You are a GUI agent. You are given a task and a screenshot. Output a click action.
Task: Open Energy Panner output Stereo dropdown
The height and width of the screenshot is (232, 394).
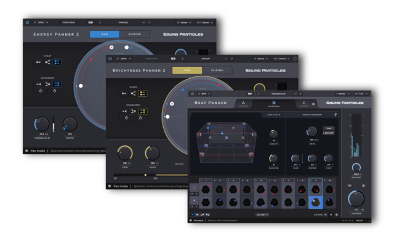205,22
